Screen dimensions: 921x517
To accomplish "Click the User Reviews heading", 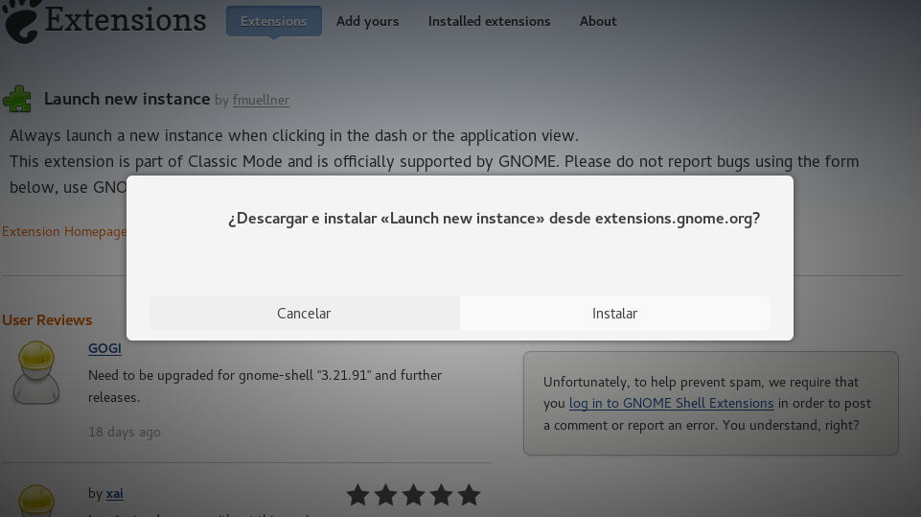I will [47, 320].
